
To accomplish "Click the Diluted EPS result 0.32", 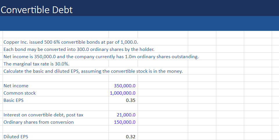I will point(131,137).
